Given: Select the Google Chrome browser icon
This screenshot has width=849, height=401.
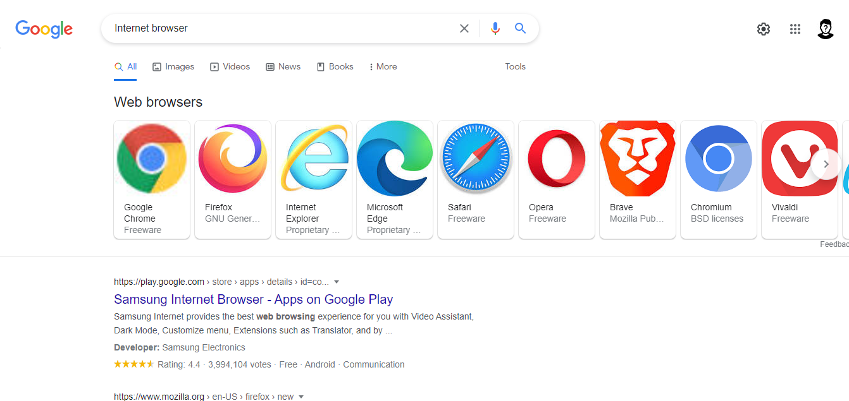Looking at the screenshot, I should coord(152,158).
